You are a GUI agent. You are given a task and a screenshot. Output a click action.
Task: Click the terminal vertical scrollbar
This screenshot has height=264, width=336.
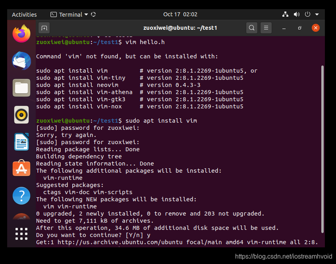(x=322, y=149)
